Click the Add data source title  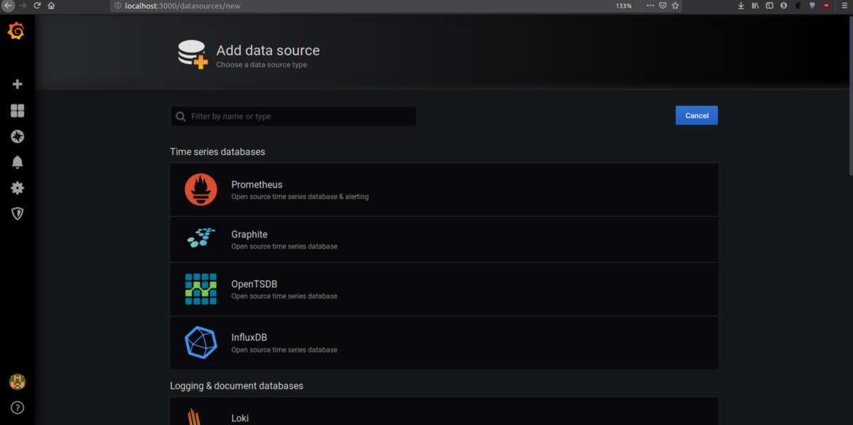(268, 50)
